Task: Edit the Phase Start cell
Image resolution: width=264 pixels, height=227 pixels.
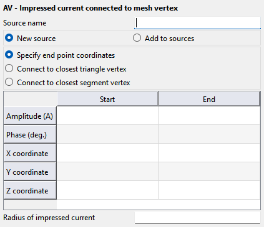Action: click(107, 134)
